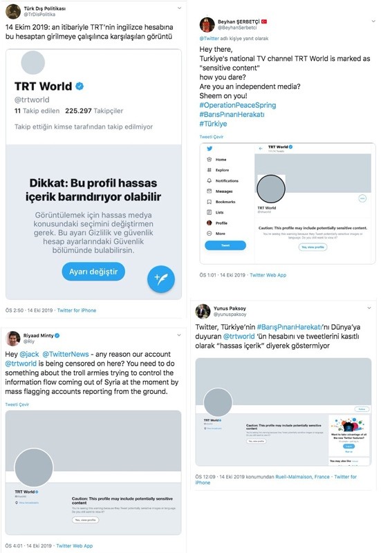Click the Notifications bell icon
Viewport: 381px width, 553px height.
[210, 180]
